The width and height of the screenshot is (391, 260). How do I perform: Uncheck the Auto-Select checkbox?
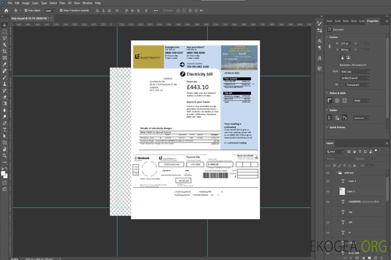click(26, 10)
